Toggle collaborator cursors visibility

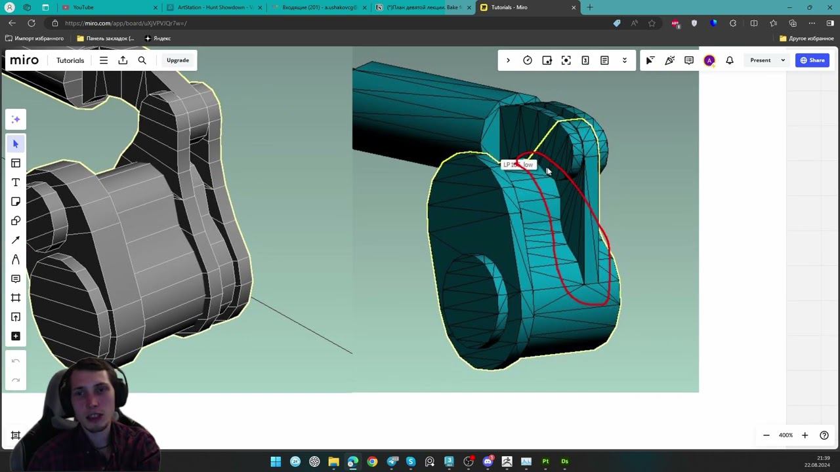coord(650,60)
